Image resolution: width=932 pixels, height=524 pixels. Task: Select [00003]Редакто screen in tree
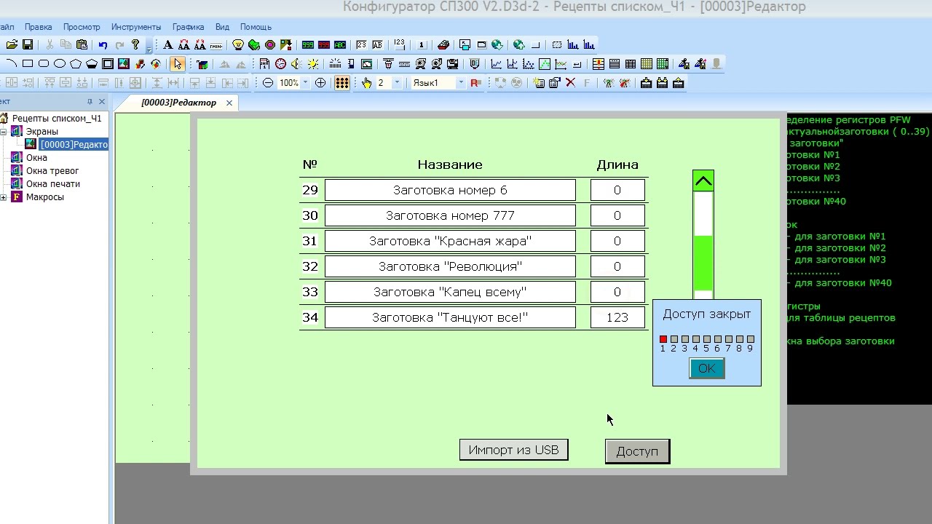click(x=74, y=145)
